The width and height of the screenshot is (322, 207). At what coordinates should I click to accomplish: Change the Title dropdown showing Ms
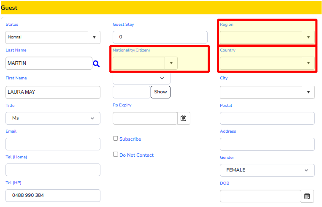[53, 118]
